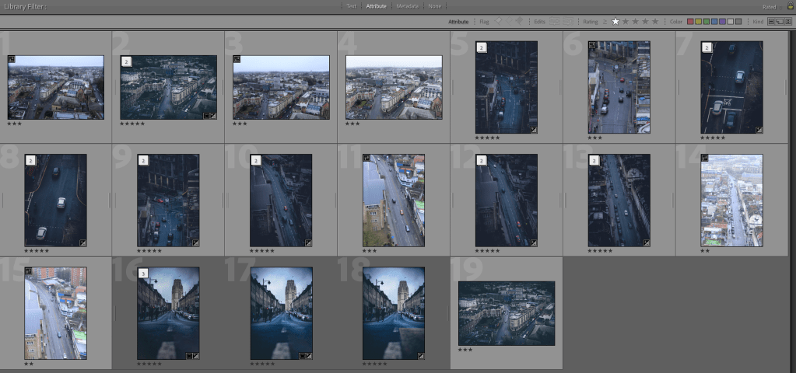Select the Text filter tab

pyautogui.click(x=351, y=6)
